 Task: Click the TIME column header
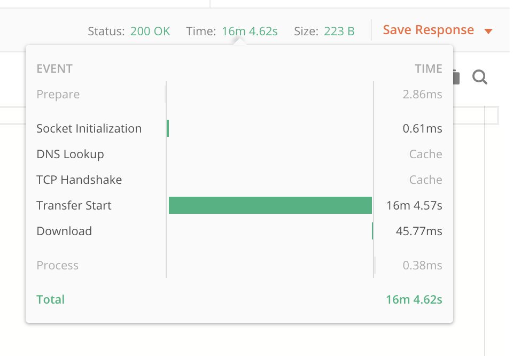[x=429, y=69]
